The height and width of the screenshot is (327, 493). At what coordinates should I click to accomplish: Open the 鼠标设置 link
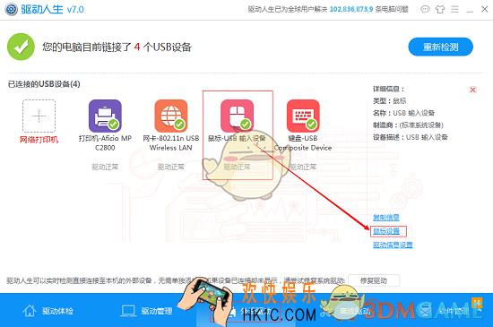click(x=386, y=231)
